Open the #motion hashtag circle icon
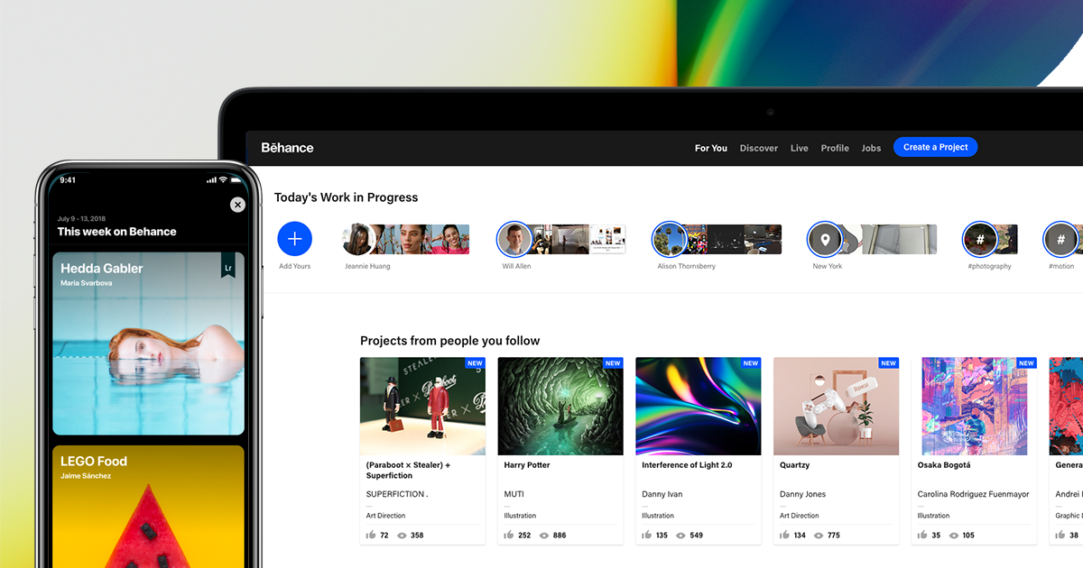Viewport: 1083px width, 568px height. point(1061,239)
